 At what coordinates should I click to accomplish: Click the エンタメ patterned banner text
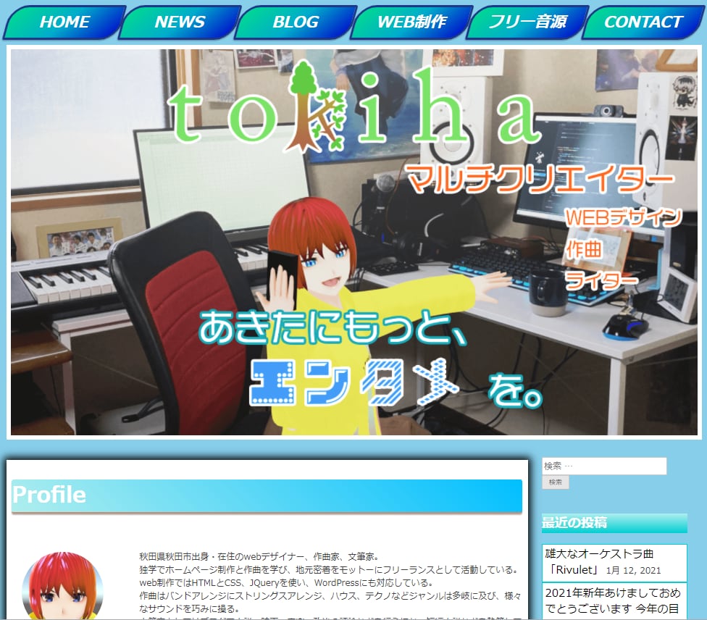[x=355, y=382]
